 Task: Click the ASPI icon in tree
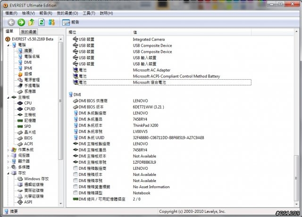(x=20, y=202)
